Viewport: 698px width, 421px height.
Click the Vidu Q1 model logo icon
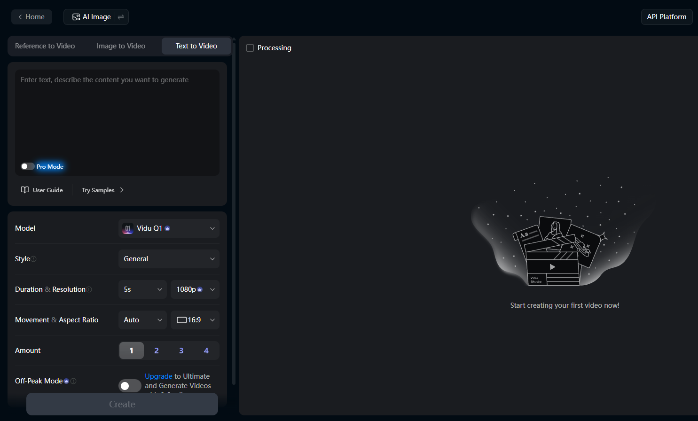click(x=128, y=228)
